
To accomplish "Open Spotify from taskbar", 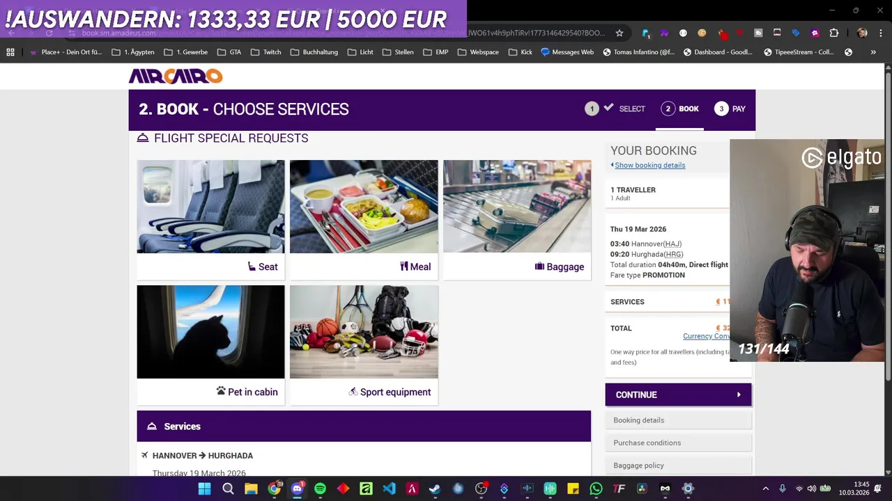I will click(x=320, y=488).
